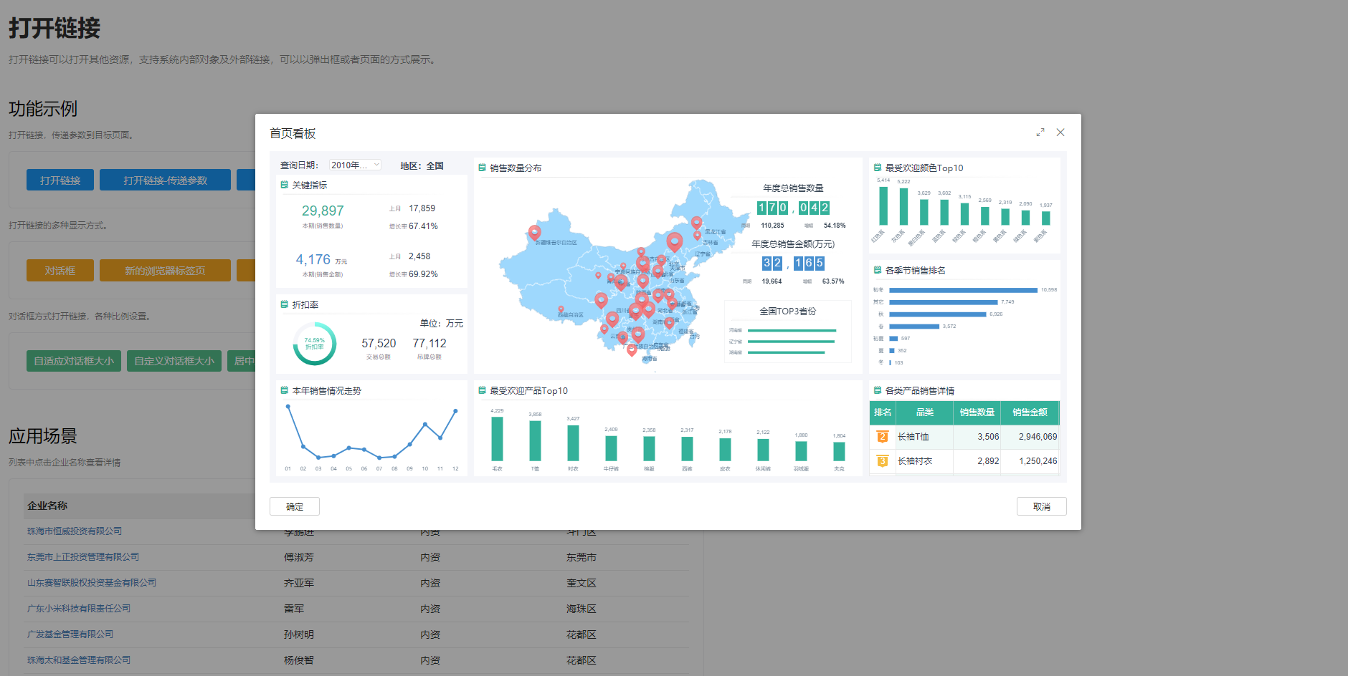The width and height of the screenshot is (1348, 676).
Task: Close the 首页看板 dialog with X
Action: click(x=1060, y=132)
